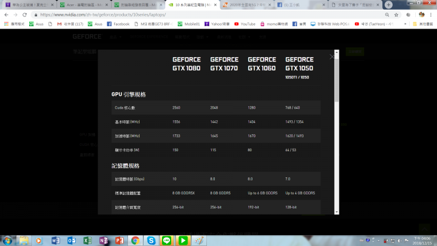Viewport: 437px width, 246px height.
Task: Open Excel from the taskbar
Action: [x=87, y=241]
